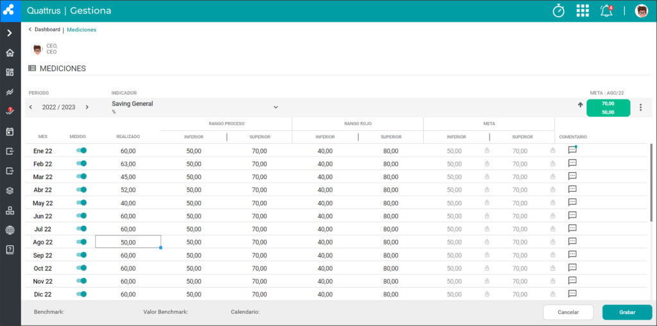This screenshot has height=326, width=657.
Task: Click the Dic 22 month row label
Action: 42,295
